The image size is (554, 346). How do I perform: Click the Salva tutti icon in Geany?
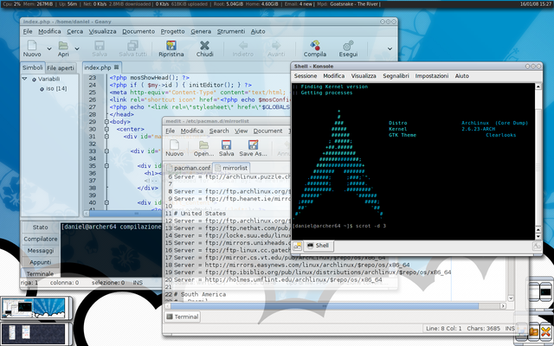click(x=132, y=45)
